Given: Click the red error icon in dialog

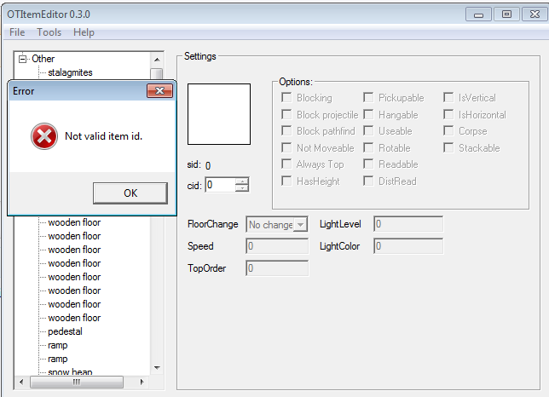Looking at the screenshot, I should pos(44,136).
